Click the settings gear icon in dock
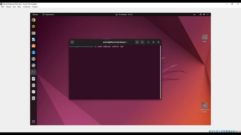241x135 pixels. click(x=34, y=59)
